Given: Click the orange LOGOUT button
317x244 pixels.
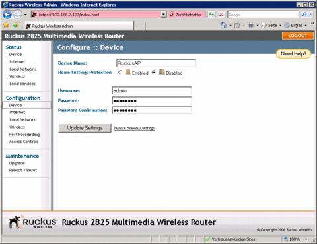Looking at the screenshot, I should pos(298,36).
